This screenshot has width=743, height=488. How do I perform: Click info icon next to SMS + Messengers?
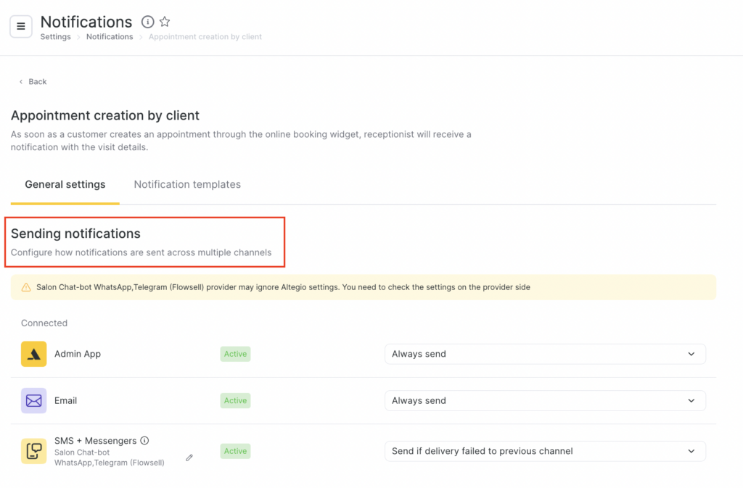144,440
